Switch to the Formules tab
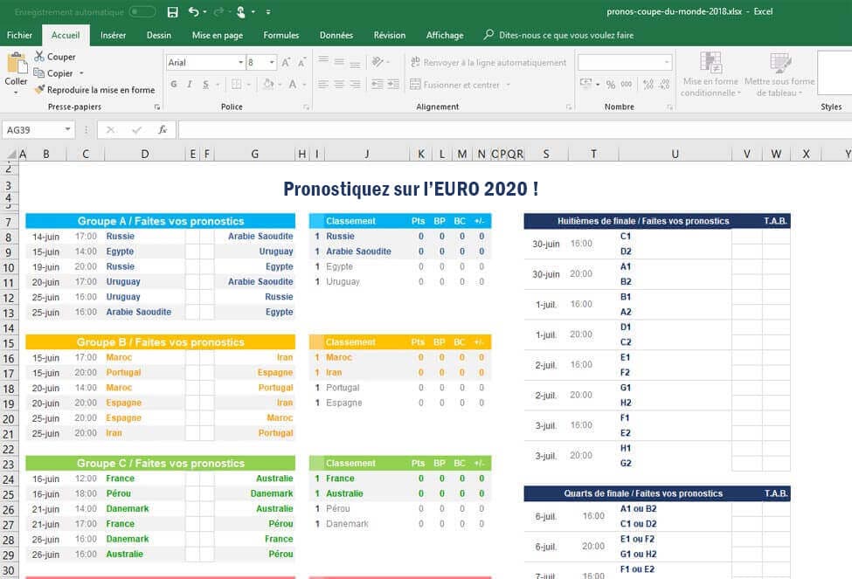852x579 pixels. pos(281,35)
